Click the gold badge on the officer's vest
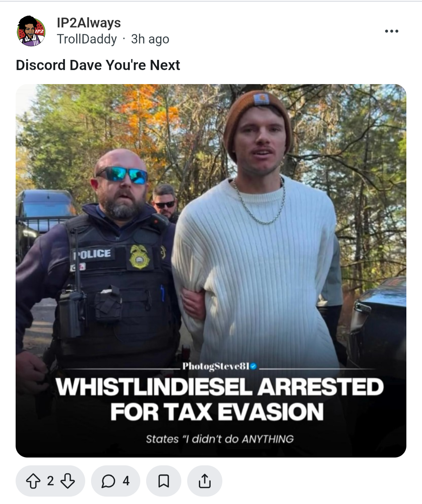Viewport: 422px width, 504px height. (139, 256)
